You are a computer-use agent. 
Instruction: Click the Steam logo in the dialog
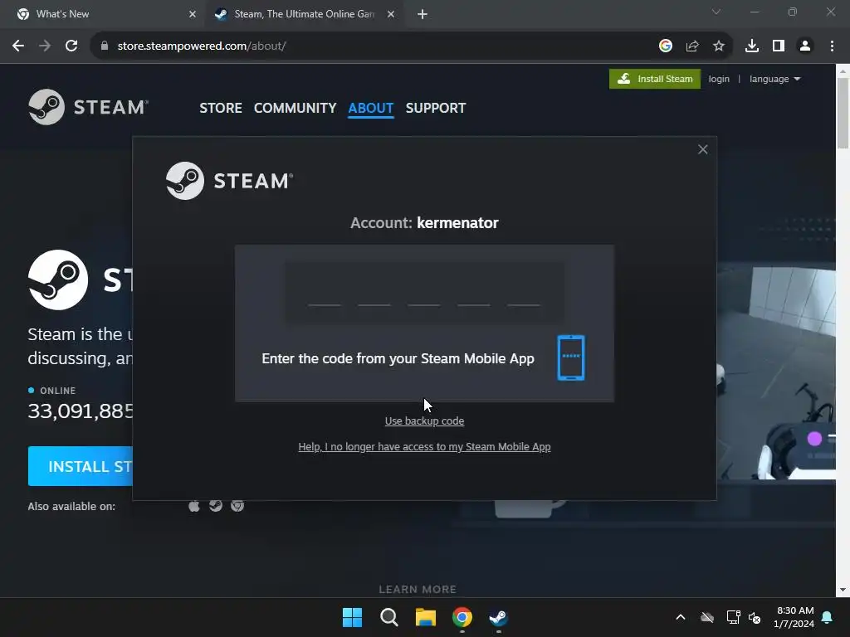pos(229,181)
